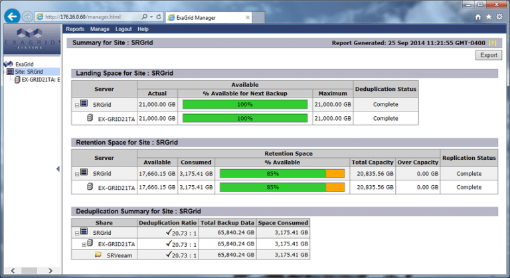
Task: Collapse the left navigation pane arrow
Action: (58, 169)
